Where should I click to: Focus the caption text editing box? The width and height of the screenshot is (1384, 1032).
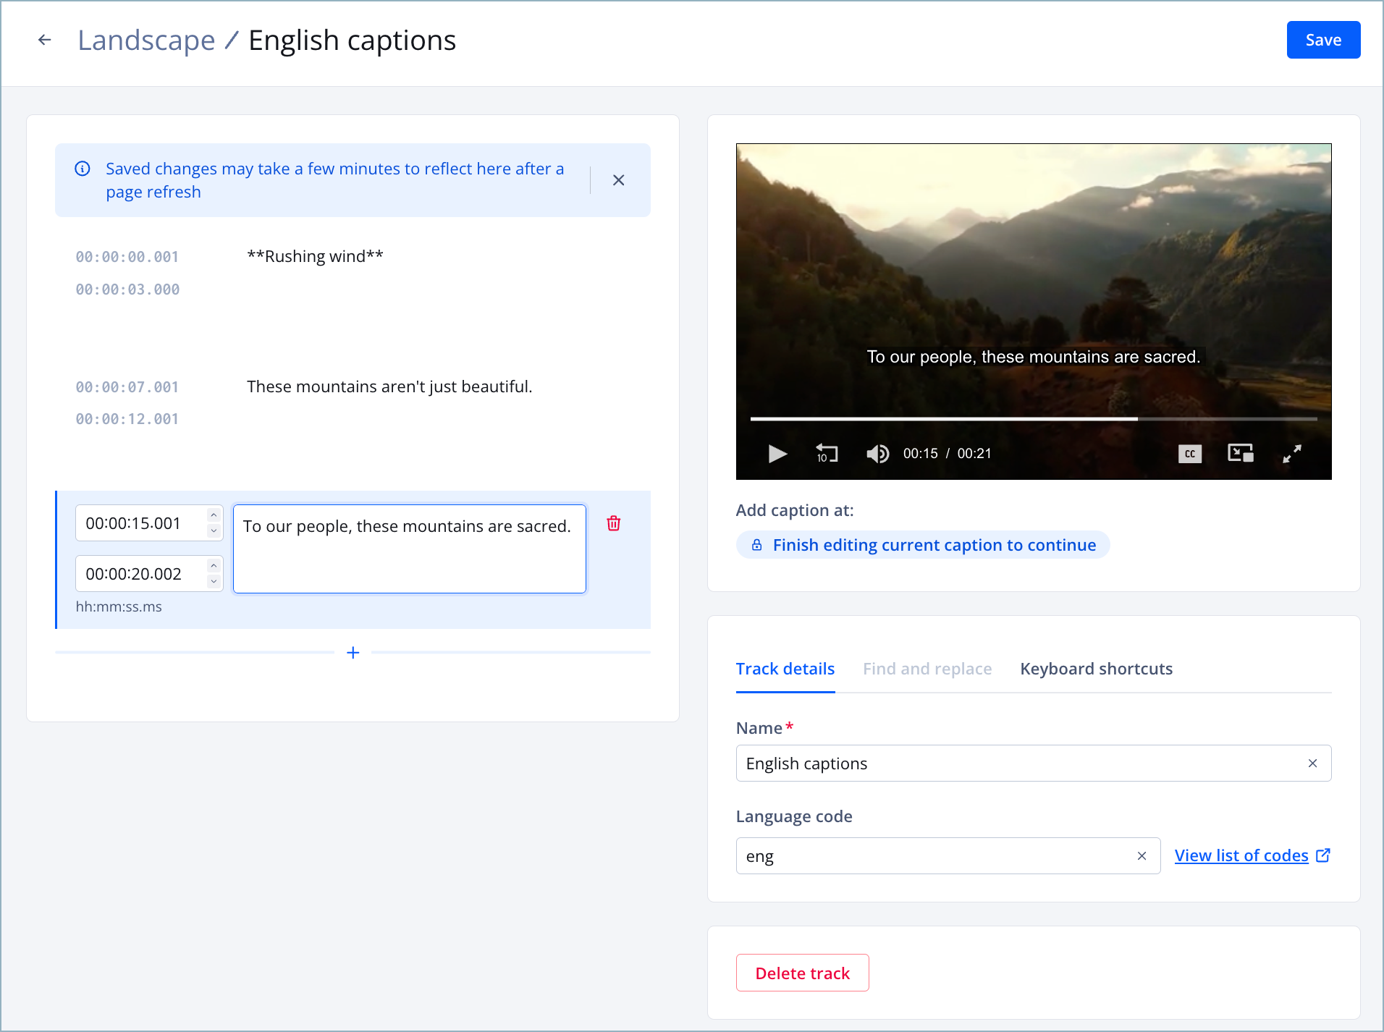point(410,549)
